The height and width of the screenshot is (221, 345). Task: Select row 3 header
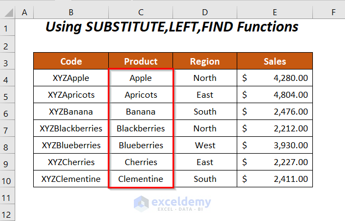coord(8,61)
